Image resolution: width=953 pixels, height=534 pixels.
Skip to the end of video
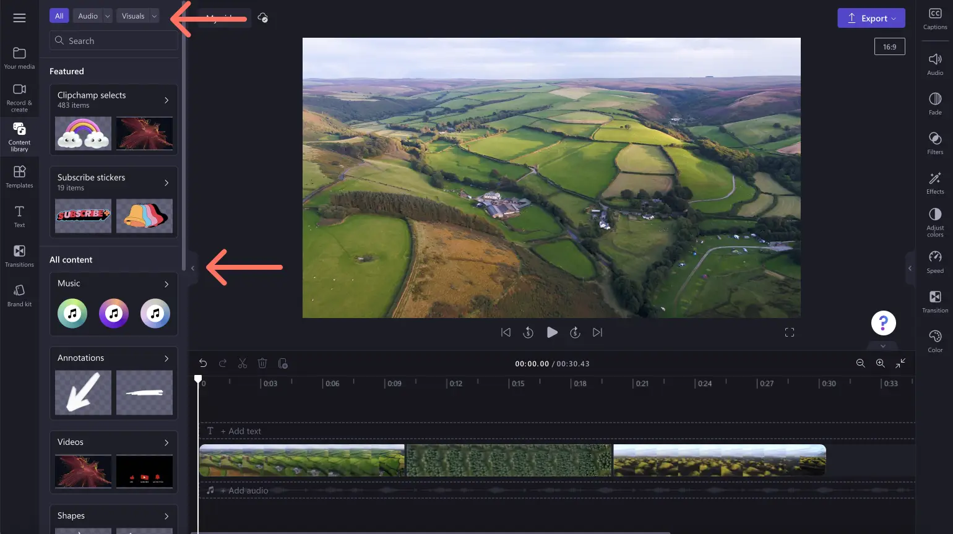pos(597,332)
